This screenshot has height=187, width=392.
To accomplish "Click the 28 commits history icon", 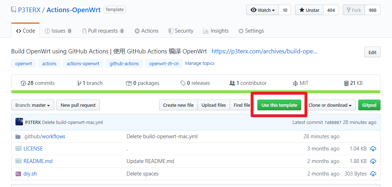I will pyautogui.click(x=23, y=83).
